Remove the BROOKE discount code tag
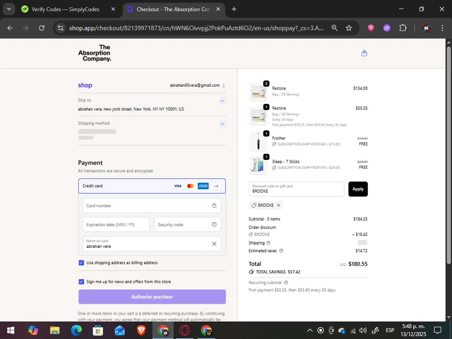This screenshot has width=452, height=339. tap(278, 205)
